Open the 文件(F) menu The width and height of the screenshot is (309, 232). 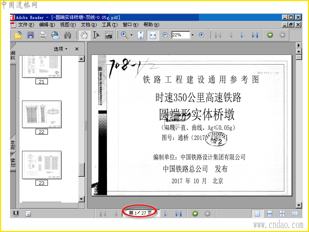tap(26, 25)
